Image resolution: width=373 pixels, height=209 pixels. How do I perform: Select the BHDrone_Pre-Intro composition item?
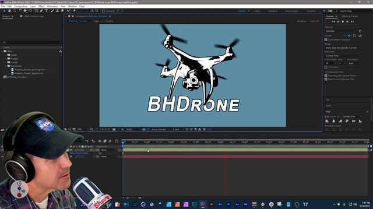click(x=16, y=77)
